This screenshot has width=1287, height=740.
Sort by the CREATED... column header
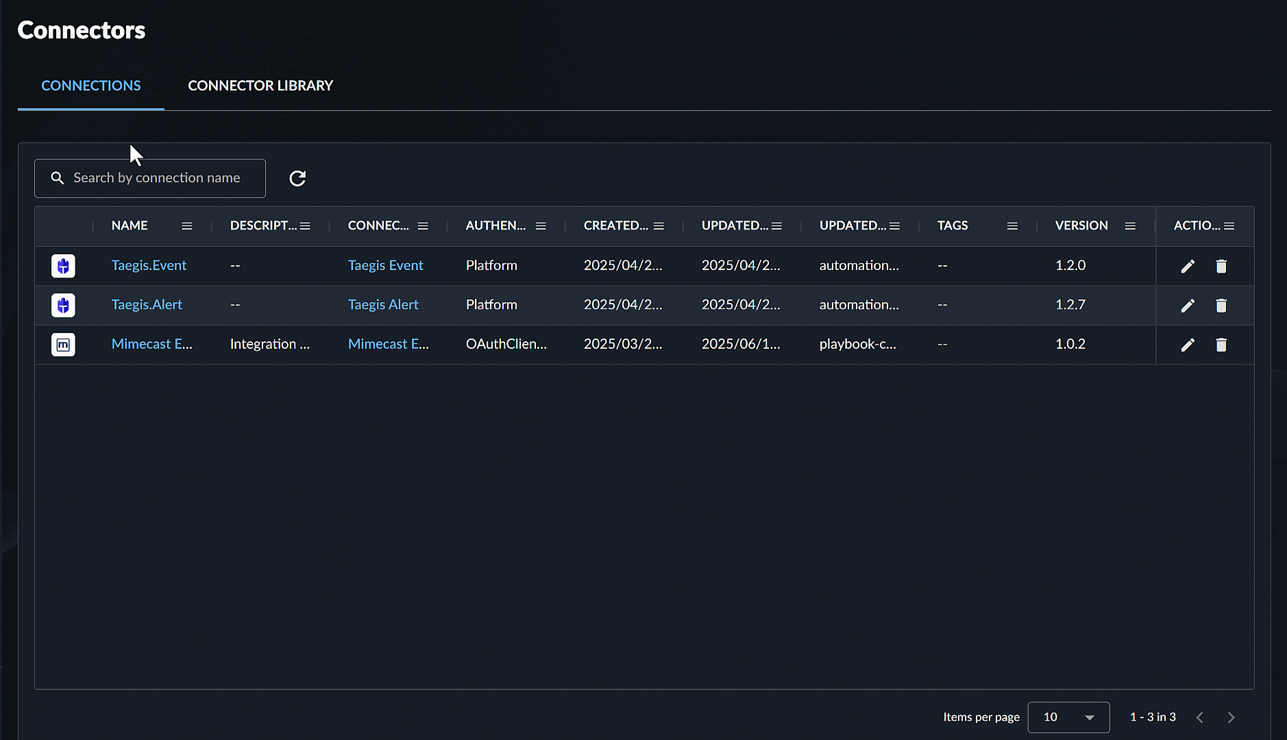click(x=615, y=226)
